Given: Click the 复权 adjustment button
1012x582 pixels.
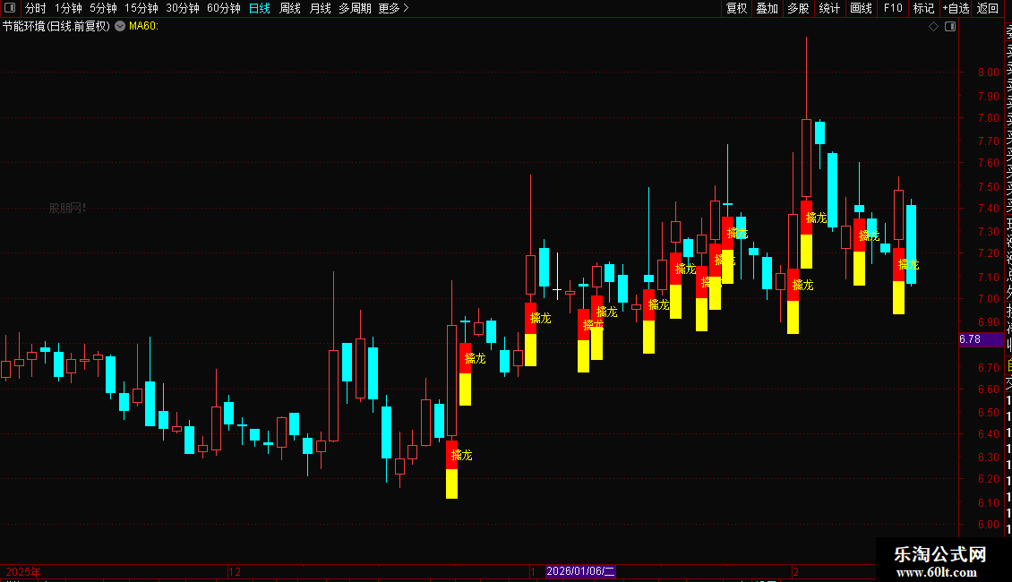Looking at the screenshot, I should [736, 8].
